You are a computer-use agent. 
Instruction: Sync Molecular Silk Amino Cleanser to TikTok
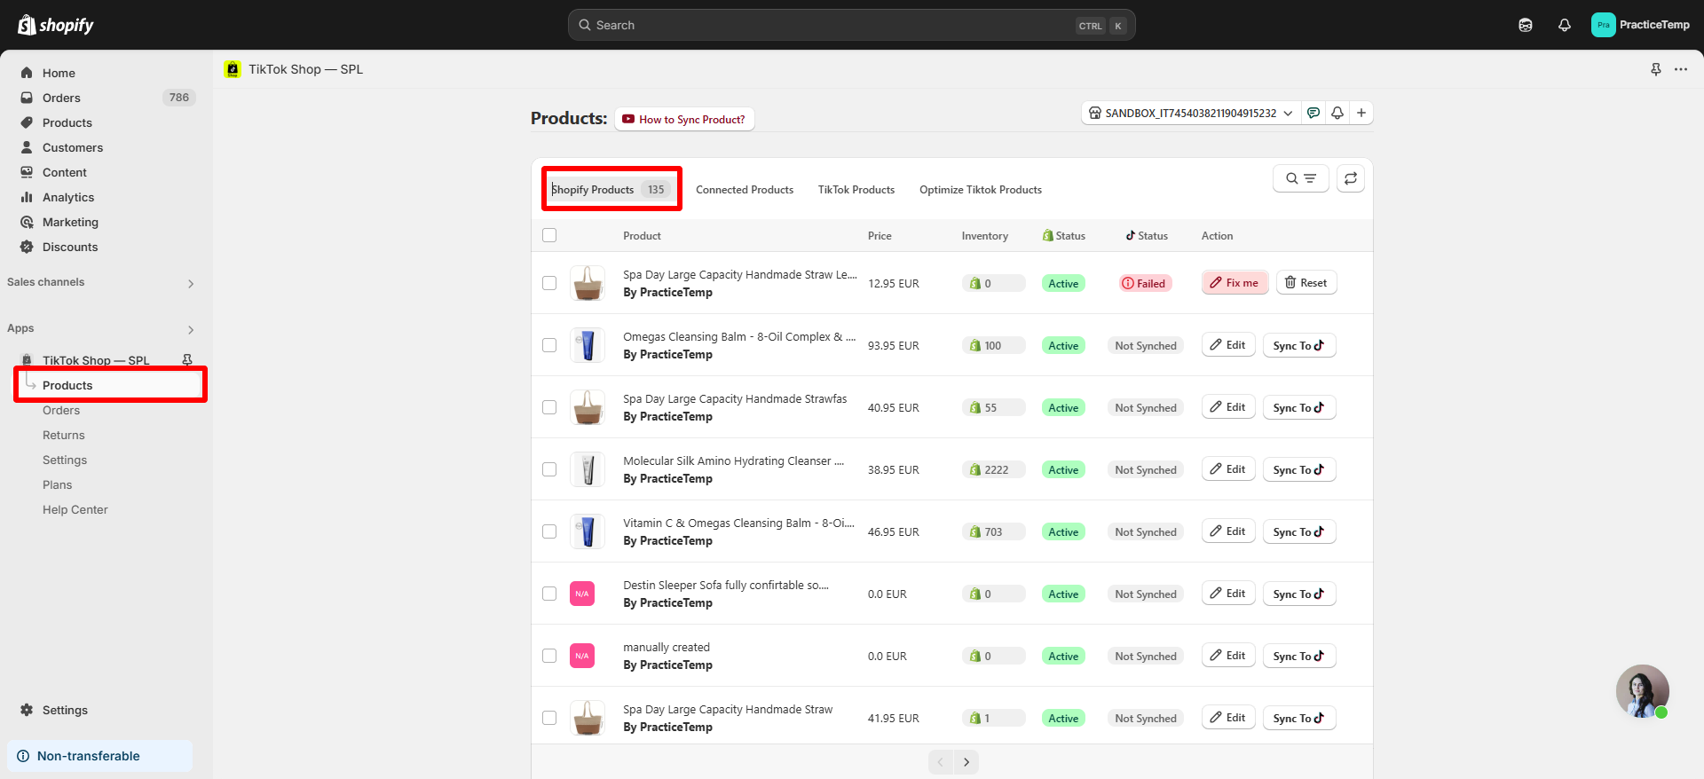pyautogui.click(x=1299, y=469)
